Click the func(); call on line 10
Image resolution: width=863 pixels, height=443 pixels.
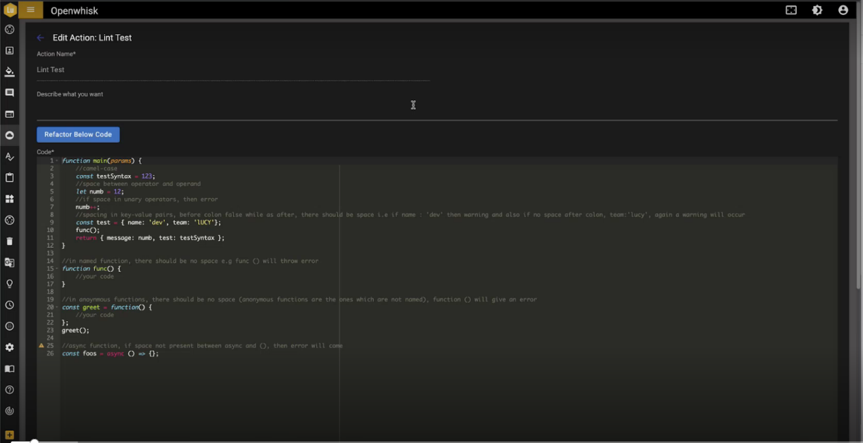tap(88, 230)
